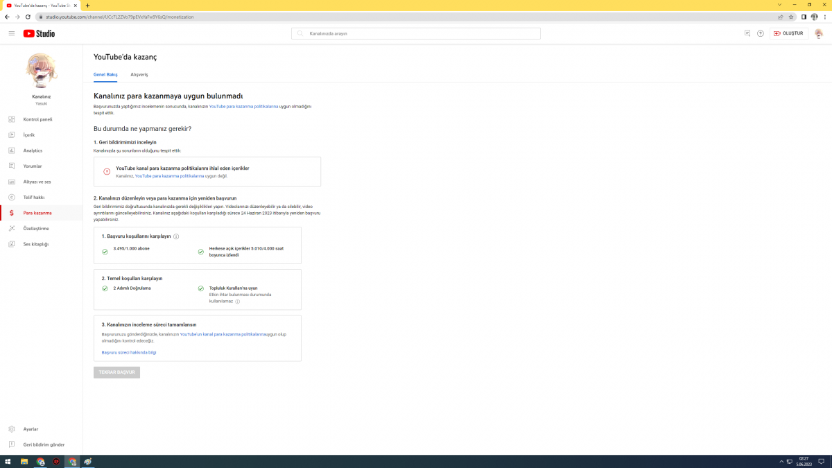Click the '3.495/1.000 abone' text
Screen dimensions: 832x468
(131, 248)
